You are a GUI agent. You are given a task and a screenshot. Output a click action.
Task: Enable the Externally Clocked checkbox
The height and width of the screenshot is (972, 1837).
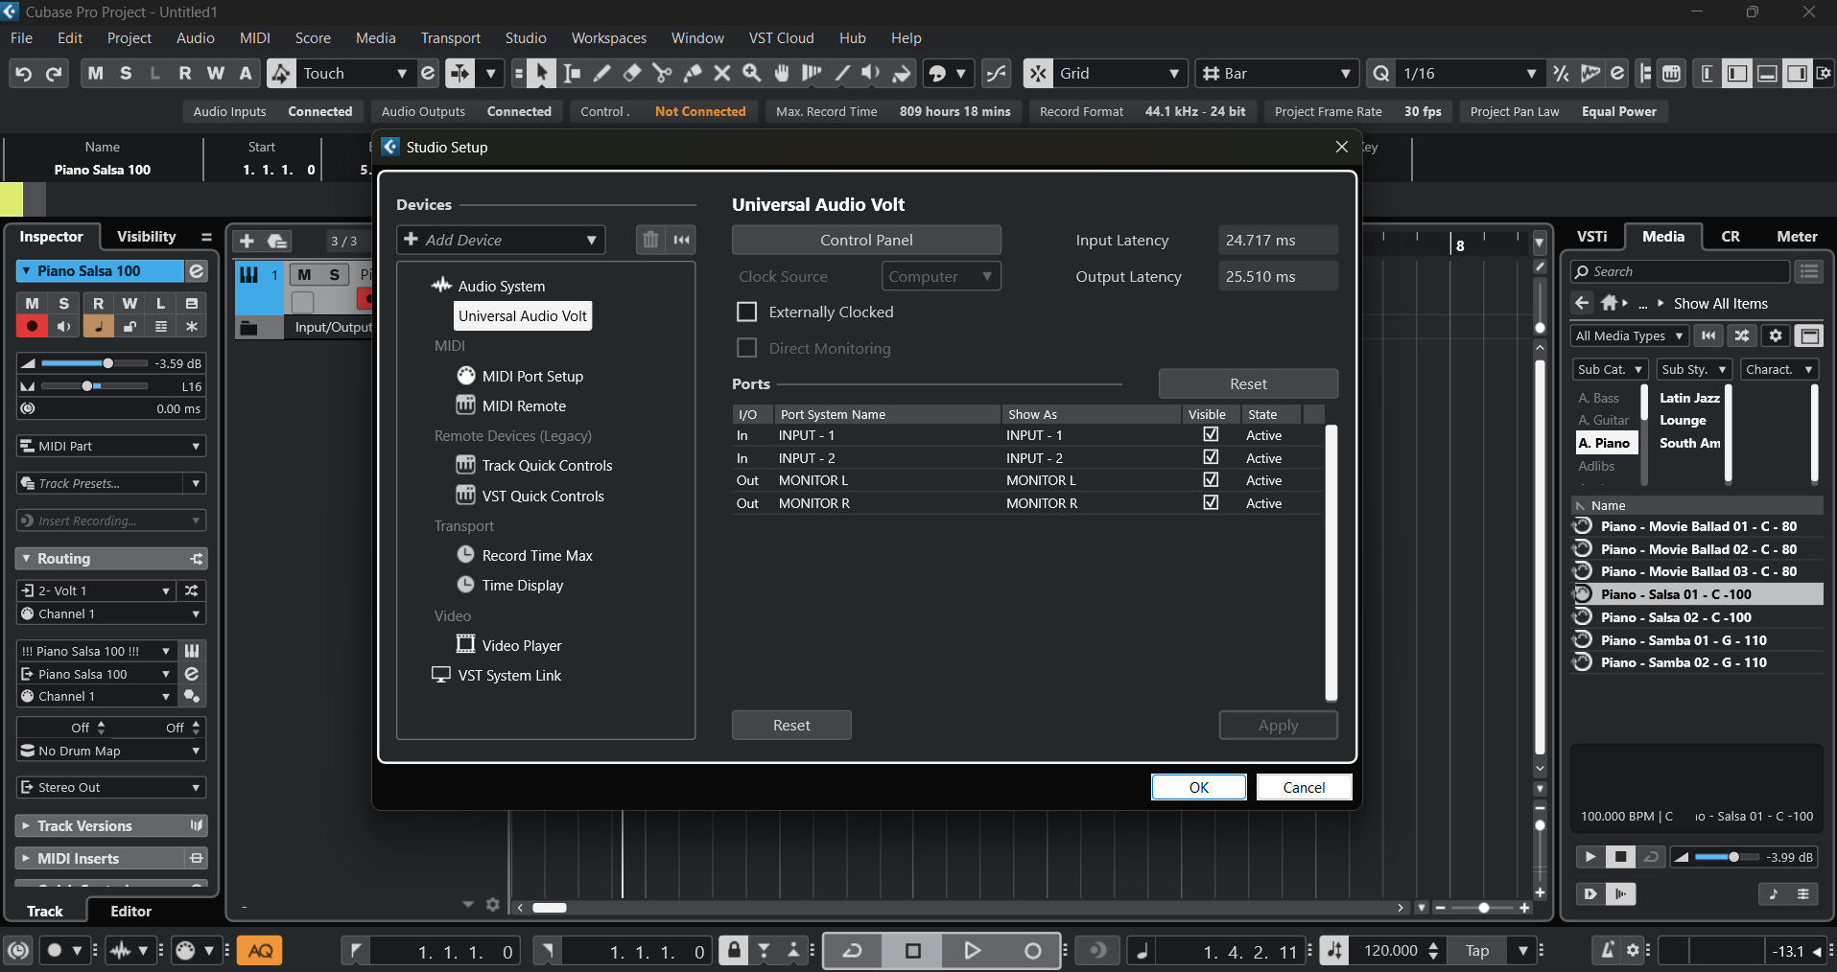746,312
